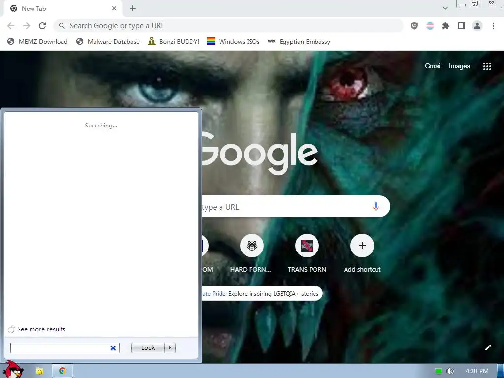Open the Malware Database bookmark
Screen dimensions: 504x378
tap(108, 42)
